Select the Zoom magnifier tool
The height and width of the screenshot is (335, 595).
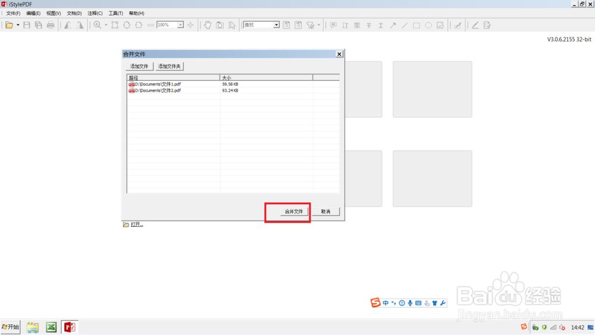pyautogui.click(x=98, y=25)
